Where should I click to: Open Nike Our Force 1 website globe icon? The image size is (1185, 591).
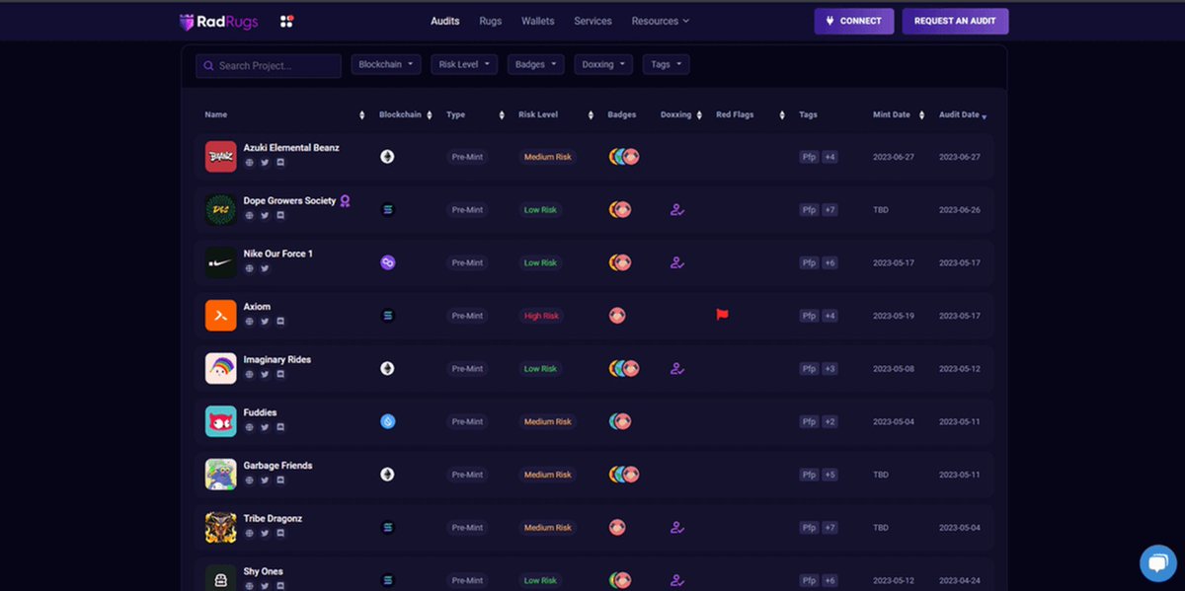pyautogui.click(x=250, y=268)
